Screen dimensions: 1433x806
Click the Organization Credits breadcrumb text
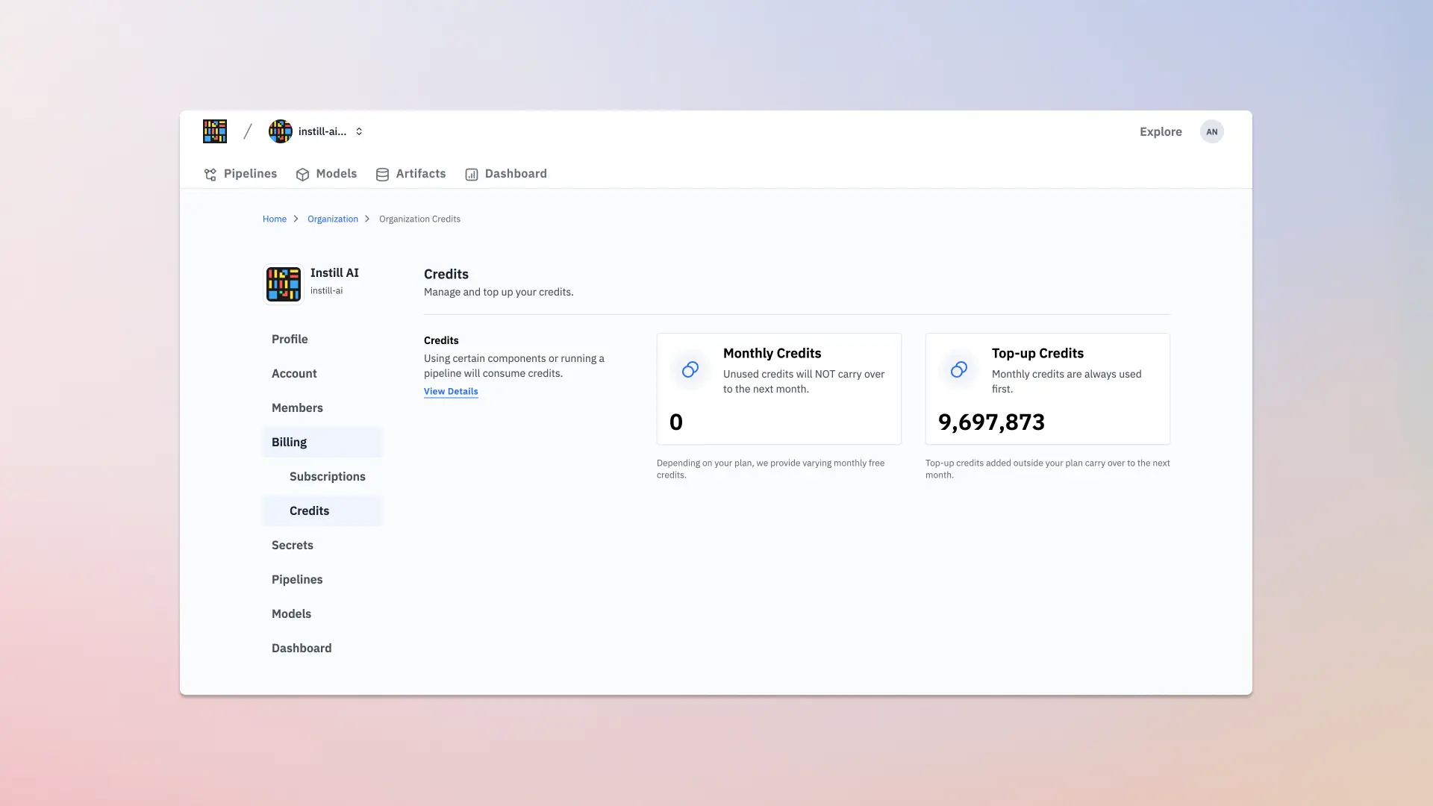tap(419, 219)
